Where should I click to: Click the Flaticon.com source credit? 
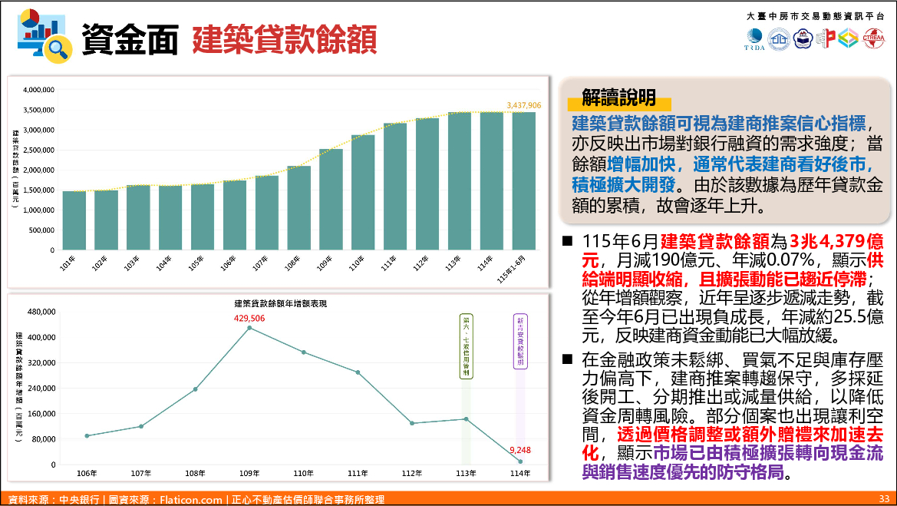point(191,500)
